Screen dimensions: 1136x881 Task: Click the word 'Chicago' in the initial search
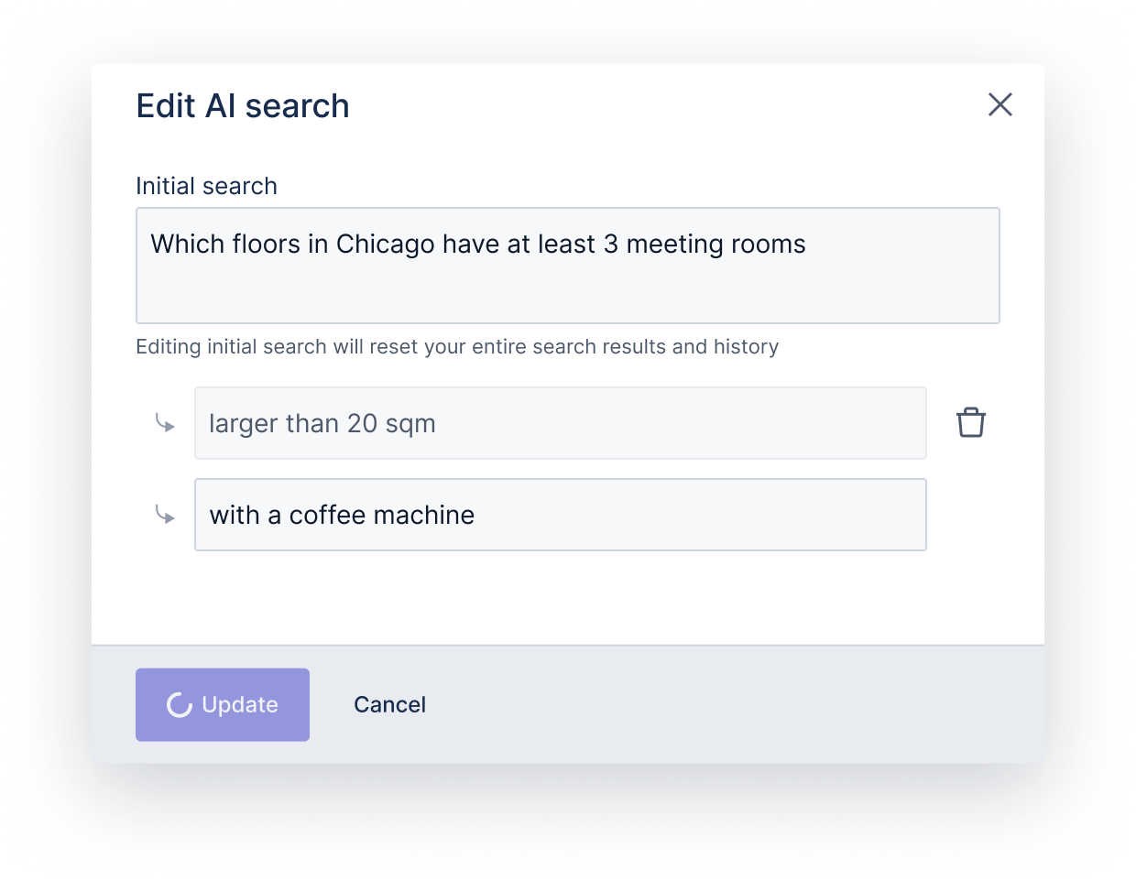[x=385, y=245]
